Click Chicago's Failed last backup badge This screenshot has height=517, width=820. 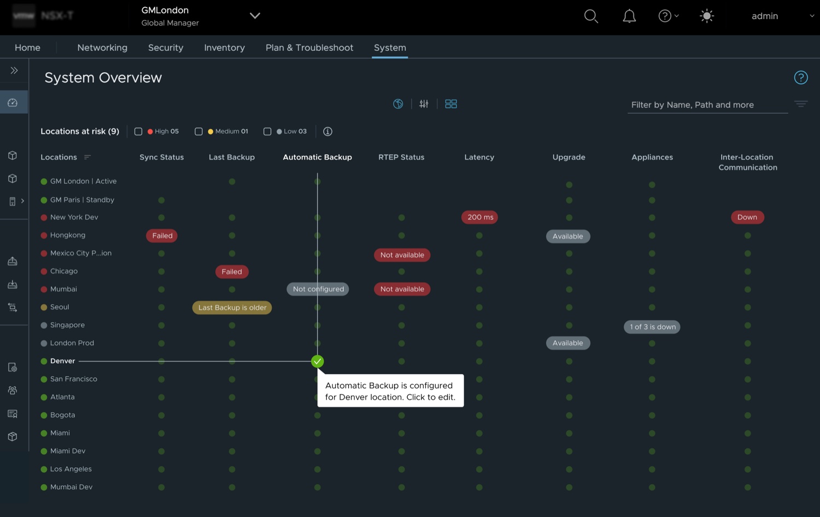coord(232,271)
